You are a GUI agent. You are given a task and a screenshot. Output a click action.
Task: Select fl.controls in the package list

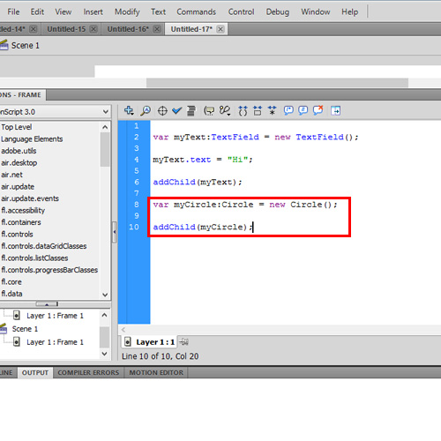coord(17,234)
